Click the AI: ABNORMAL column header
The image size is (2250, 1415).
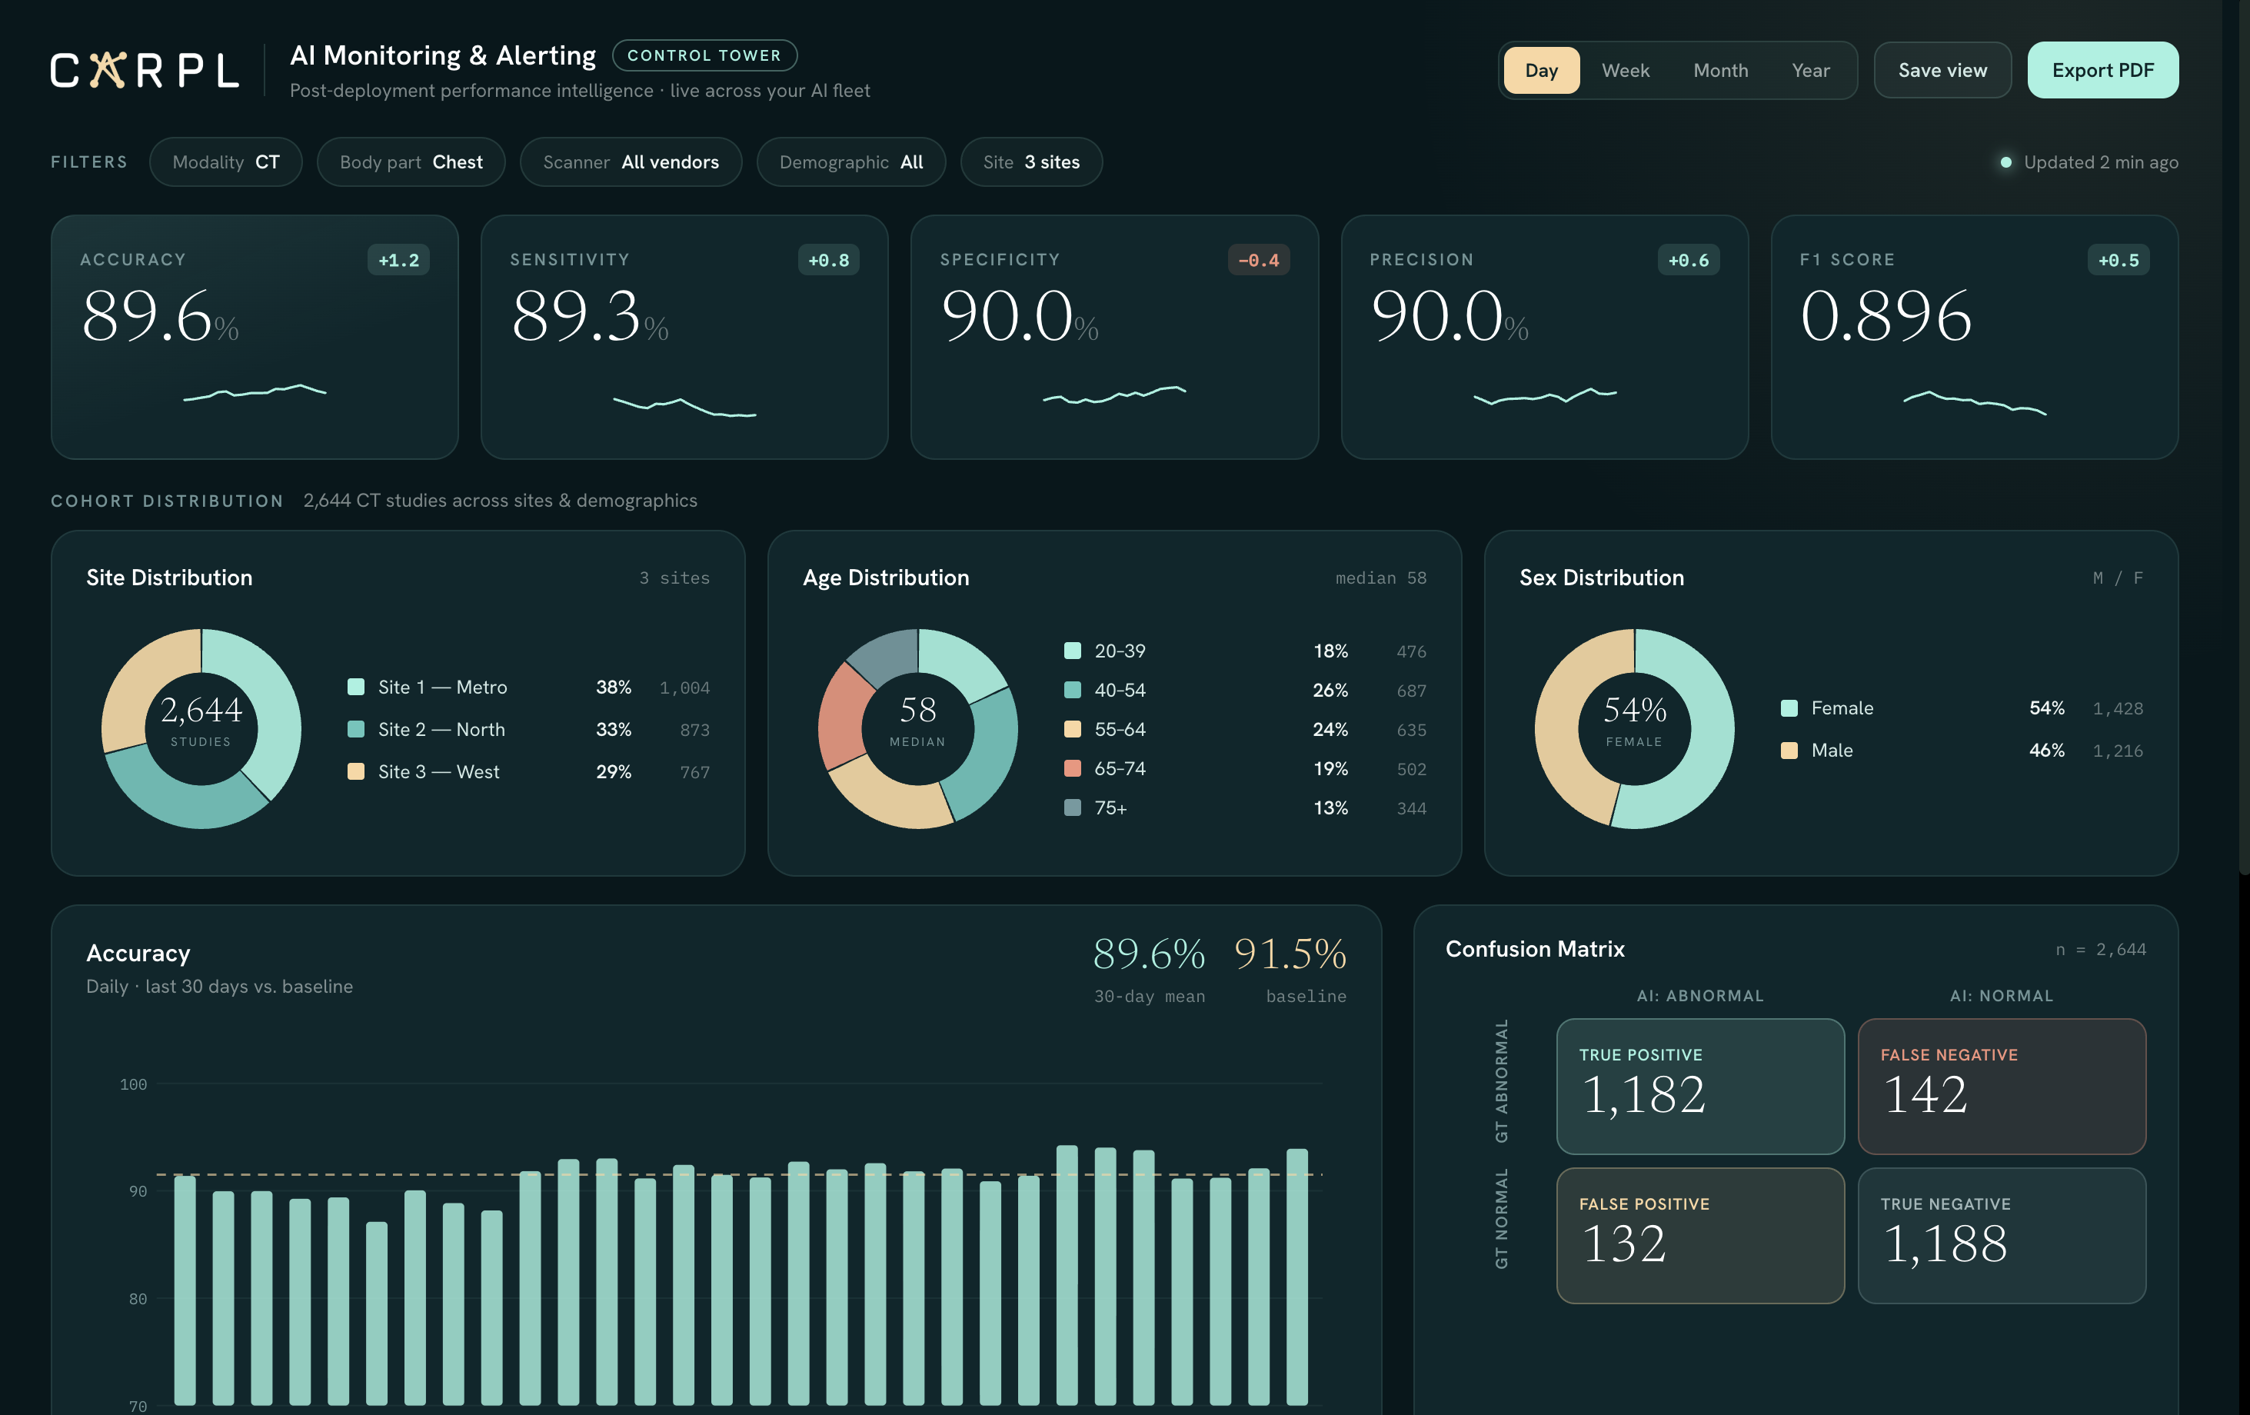(x=1699, y=997)
